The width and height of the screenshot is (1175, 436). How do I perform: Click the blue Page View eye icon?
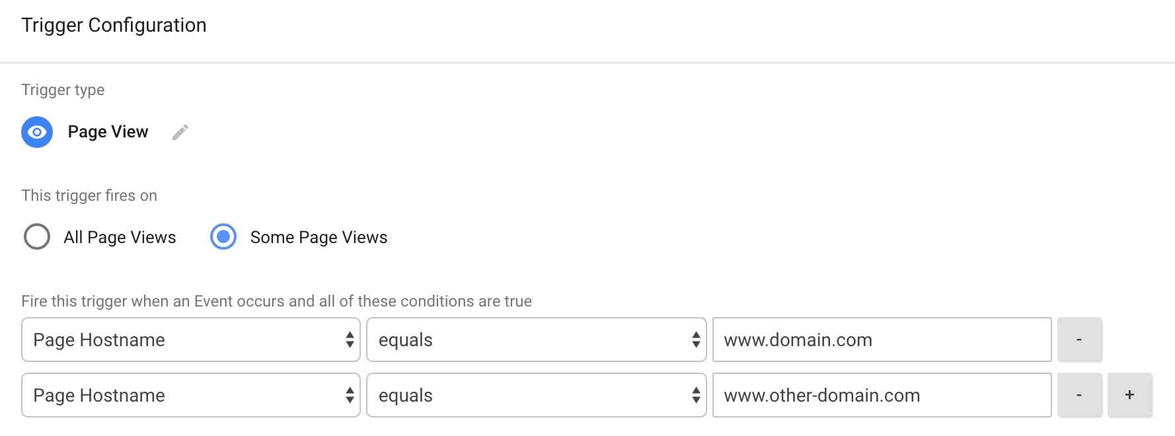[x=37, y=132]
